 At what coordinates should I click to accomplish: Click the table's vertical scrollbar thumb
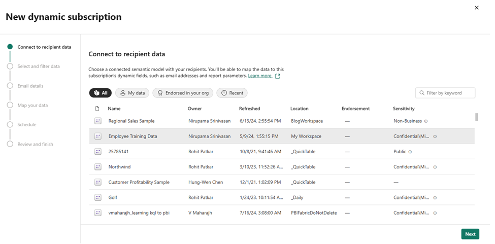coord(476,117)
